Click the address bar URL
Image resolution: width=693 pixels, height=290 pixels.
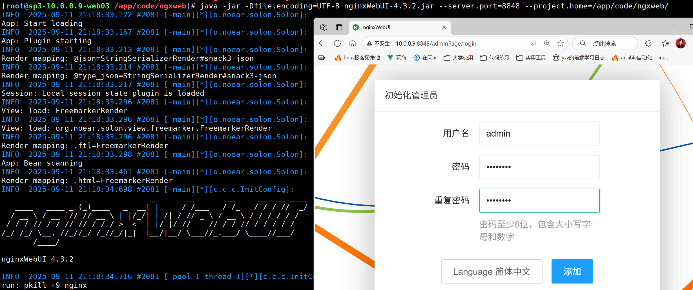pyautogui.click(x=436, y=44)
